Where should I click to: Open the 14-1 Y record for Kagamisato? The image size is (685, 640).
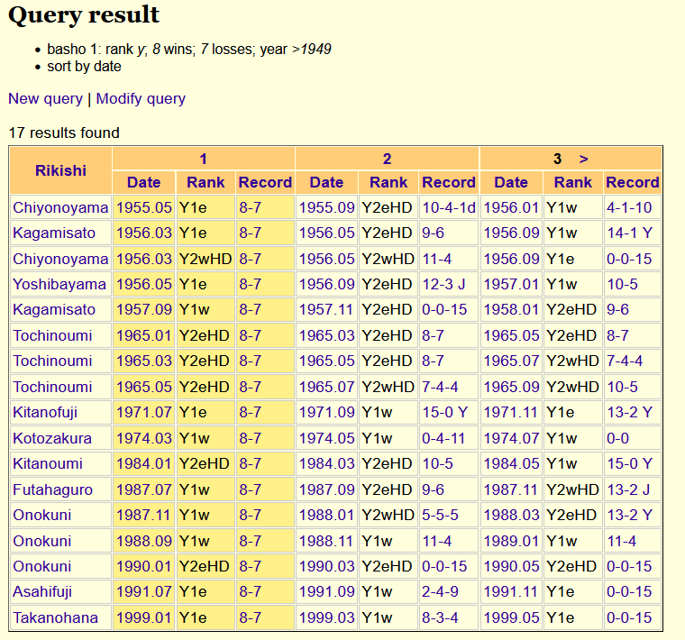[x=629, y=233]
